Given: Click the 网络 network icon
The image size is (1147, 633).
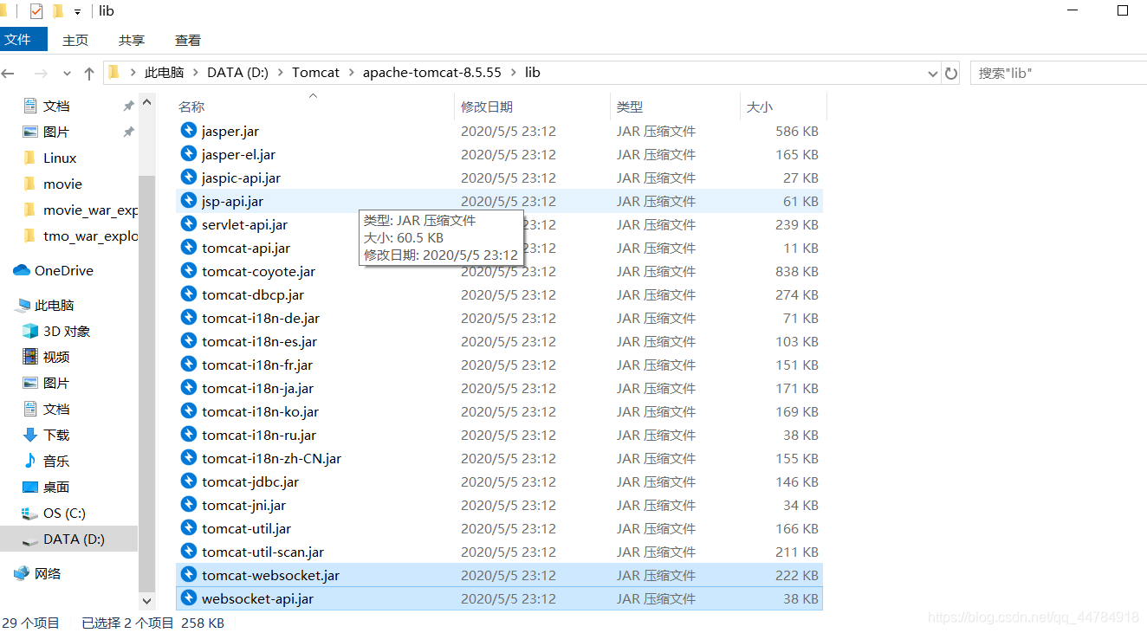Looking at the screenshot, I should pos(22,573).
